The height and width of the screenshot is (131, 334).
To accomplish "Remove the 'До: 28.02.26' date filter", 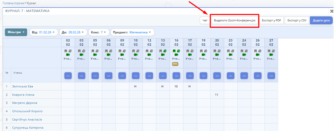I will (83, 32).
